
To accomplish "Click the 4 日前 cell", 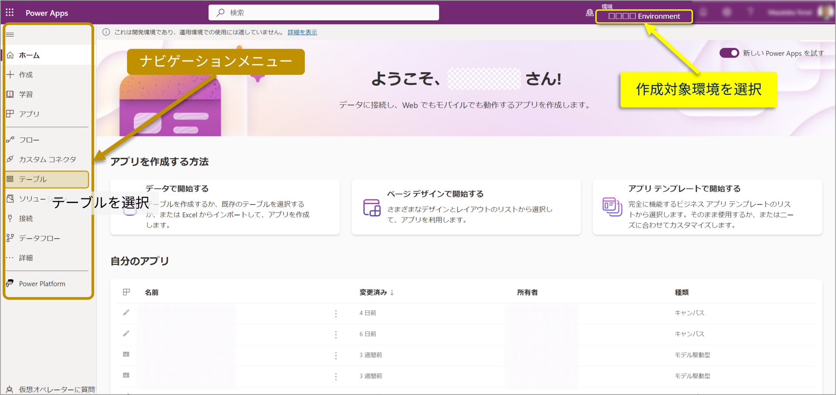I will (367, 313).
